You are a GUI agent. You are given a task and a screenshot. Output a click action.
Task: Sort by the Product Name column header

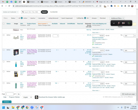click(x=31, y=24)
